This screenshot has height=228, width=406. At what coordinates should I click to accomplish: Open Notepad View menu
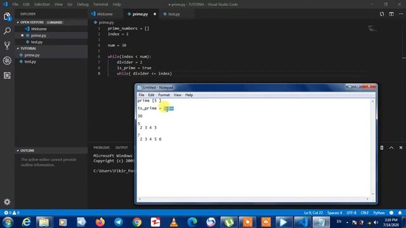[178, 95]
